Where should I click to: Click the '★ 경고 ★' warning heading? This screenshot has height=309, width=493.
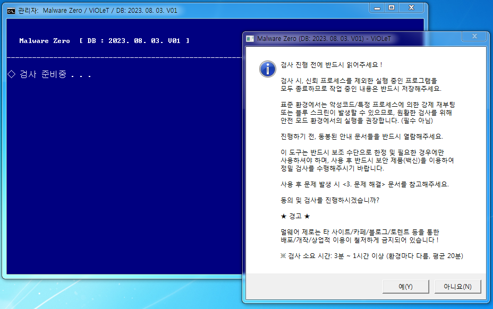(x=295, y=216)
